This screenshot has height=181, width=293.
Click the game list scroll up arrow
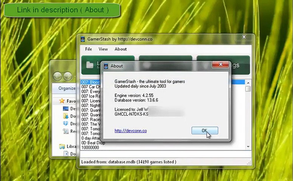coord(248,83)
